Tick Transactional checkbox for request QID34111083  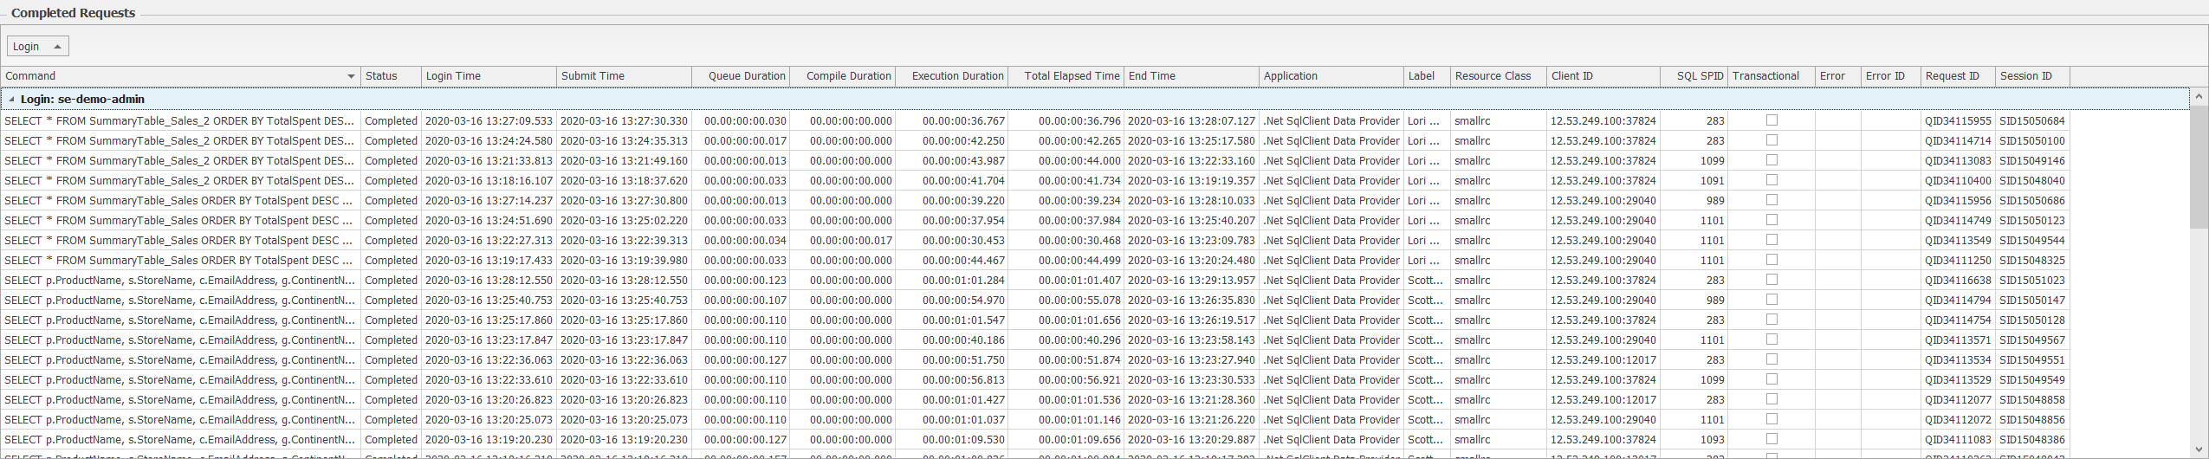1772,439
